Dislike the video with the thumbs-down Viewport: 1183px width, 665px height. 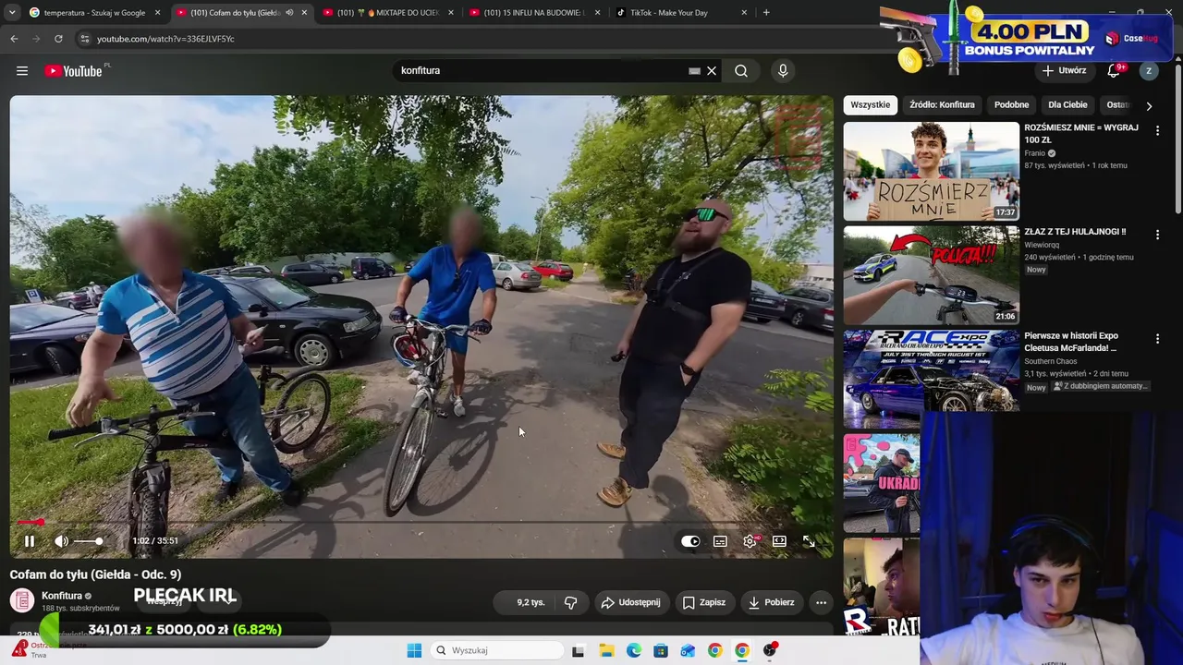point(570,602)
